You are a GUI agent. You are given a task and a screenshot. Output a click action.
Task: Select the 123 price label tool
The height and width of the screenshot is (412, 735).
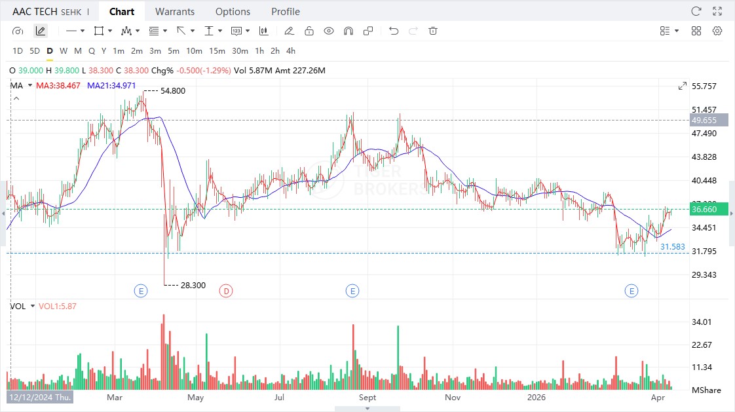click(236, 31)
